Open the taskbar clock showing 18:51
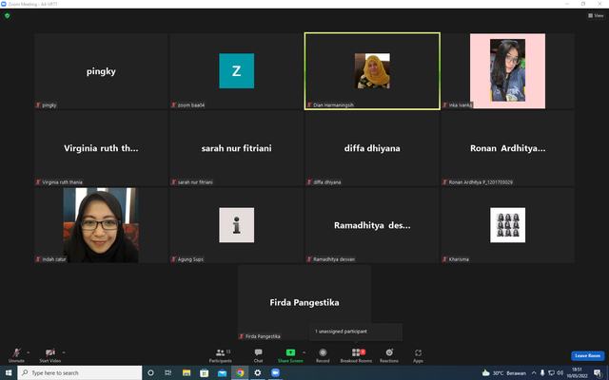The height and width of the screenshot is (380, 609). click(577, 372)
